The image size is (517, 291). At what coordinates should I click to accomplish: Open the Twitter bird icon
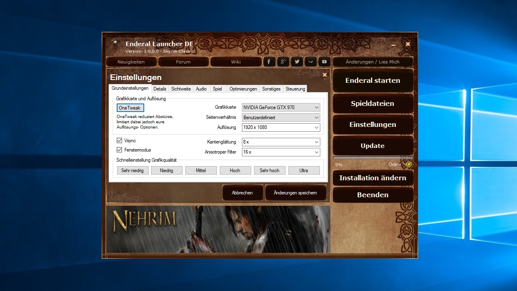coord(297,62)
